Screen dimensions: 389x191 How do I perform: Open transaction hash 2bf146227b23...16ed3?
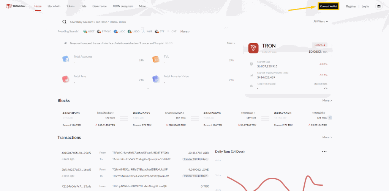coord(76,169)
